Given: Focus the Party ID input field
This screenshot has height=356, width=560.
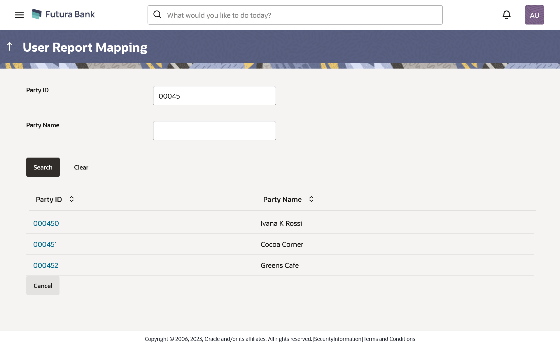Looking at the screenshot, I should pos(214,96).
